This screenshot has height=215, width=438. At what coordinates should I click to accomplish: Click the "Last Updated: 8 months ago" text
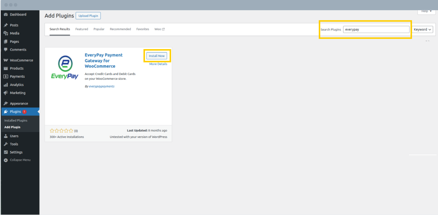click(147, 130)
